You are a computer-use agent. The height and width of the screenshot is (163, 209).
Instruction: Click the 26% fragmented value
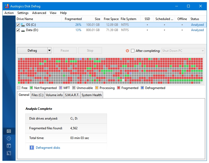coord(78,25)
